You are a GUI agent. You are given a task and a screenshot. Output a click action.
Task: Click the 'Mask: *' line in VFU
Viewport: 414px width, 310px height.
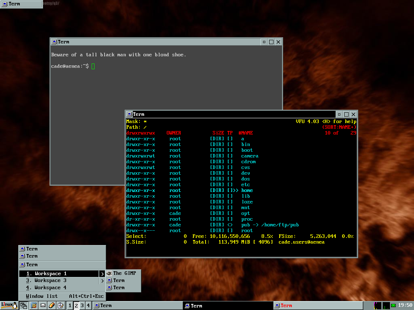point(136,122)
